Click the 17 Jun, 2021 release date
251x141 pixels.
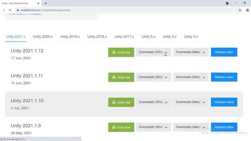(x=21, y=58)
